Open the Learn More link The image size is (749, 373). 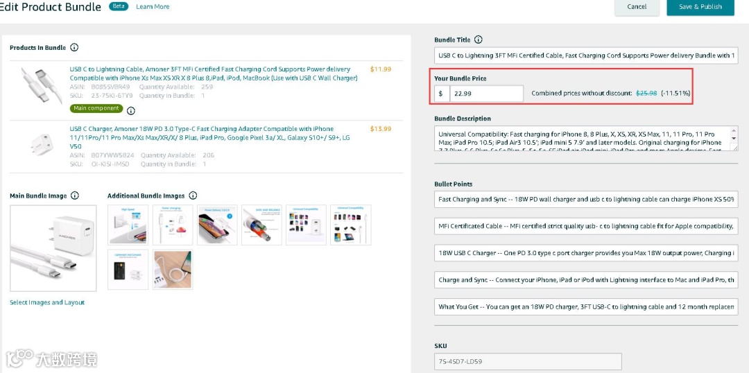coord(153,7)
